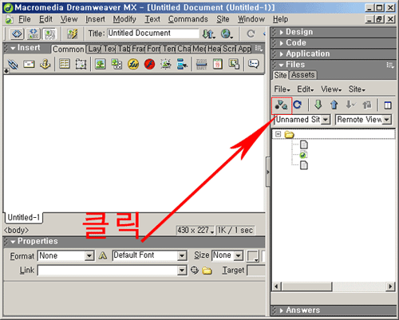Insert a named anchor icon

click(x=45, y=64)
